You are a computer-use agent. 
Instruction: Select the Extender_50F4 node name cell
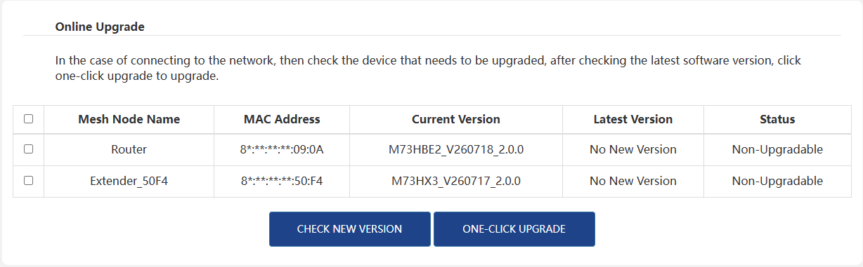pyautogui.click(x=129, y=181)
